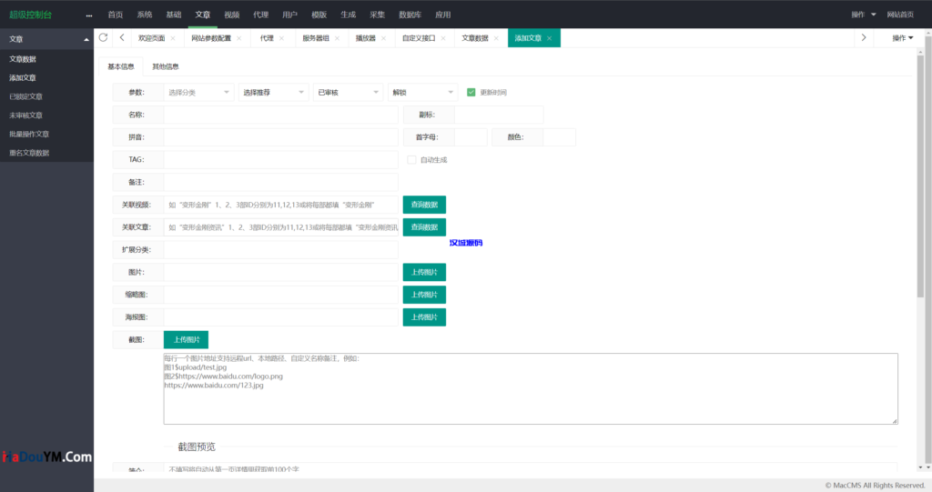Click 上传图片 in the 海报图 row
The image size is (932, 492).
(x=424, y=317)
